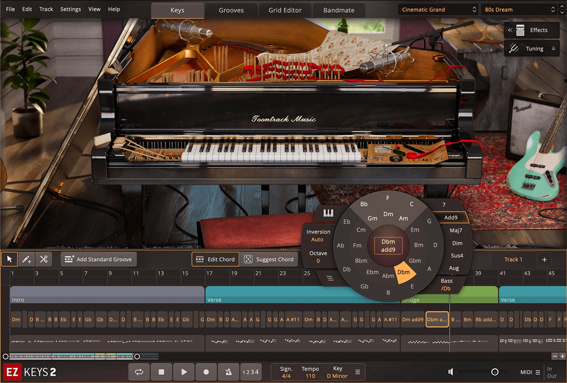
Task: Click the Add Standard Groove button
Action: point(98,259)
